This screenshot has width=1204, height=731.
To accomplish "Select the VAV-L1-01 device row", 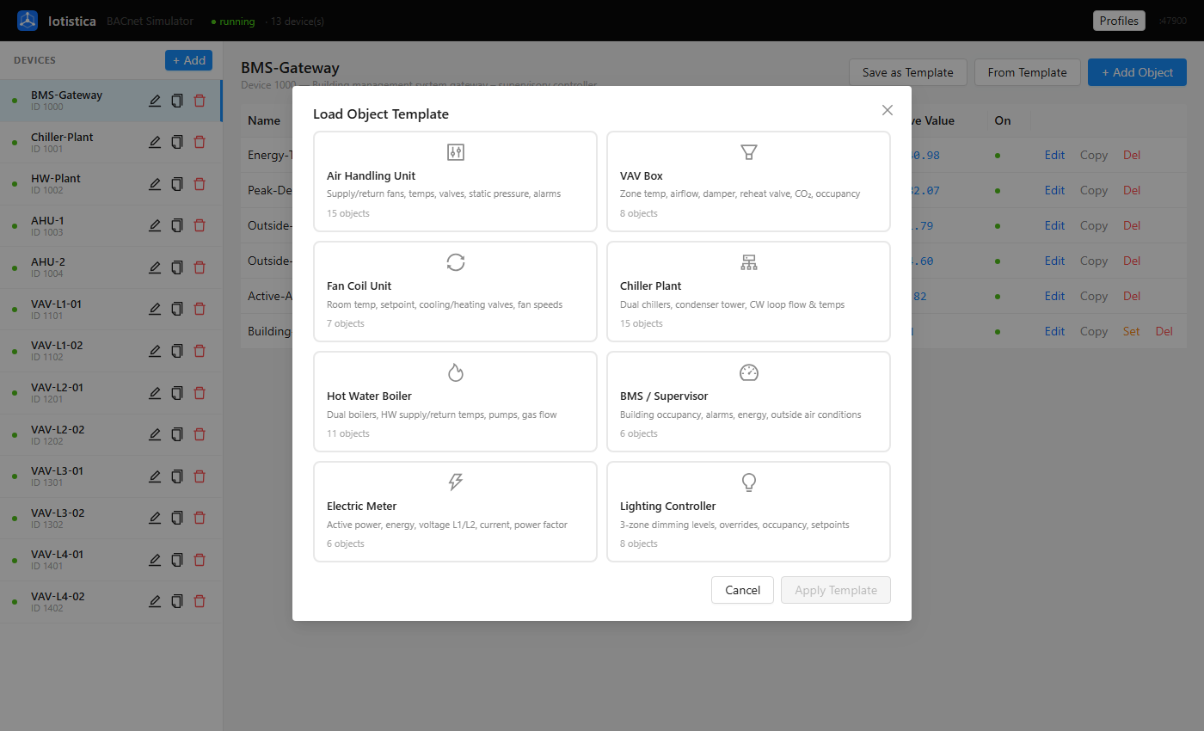I will 111,310.
